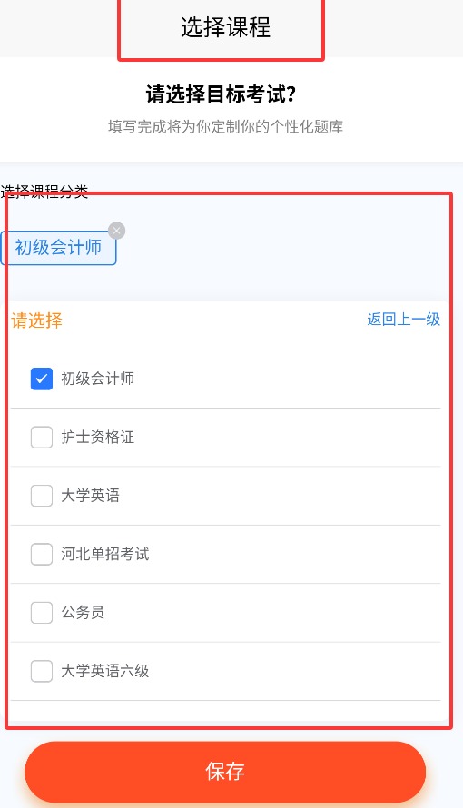Uncheck the 初级会计师 checkbox
Image resolution: width=463 pixels, height=808 pixels.
(42, 379)
